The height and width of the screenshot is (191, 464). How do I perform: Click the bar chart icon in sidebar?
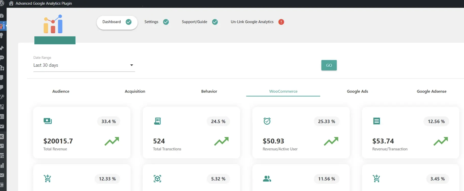[2, 165]
